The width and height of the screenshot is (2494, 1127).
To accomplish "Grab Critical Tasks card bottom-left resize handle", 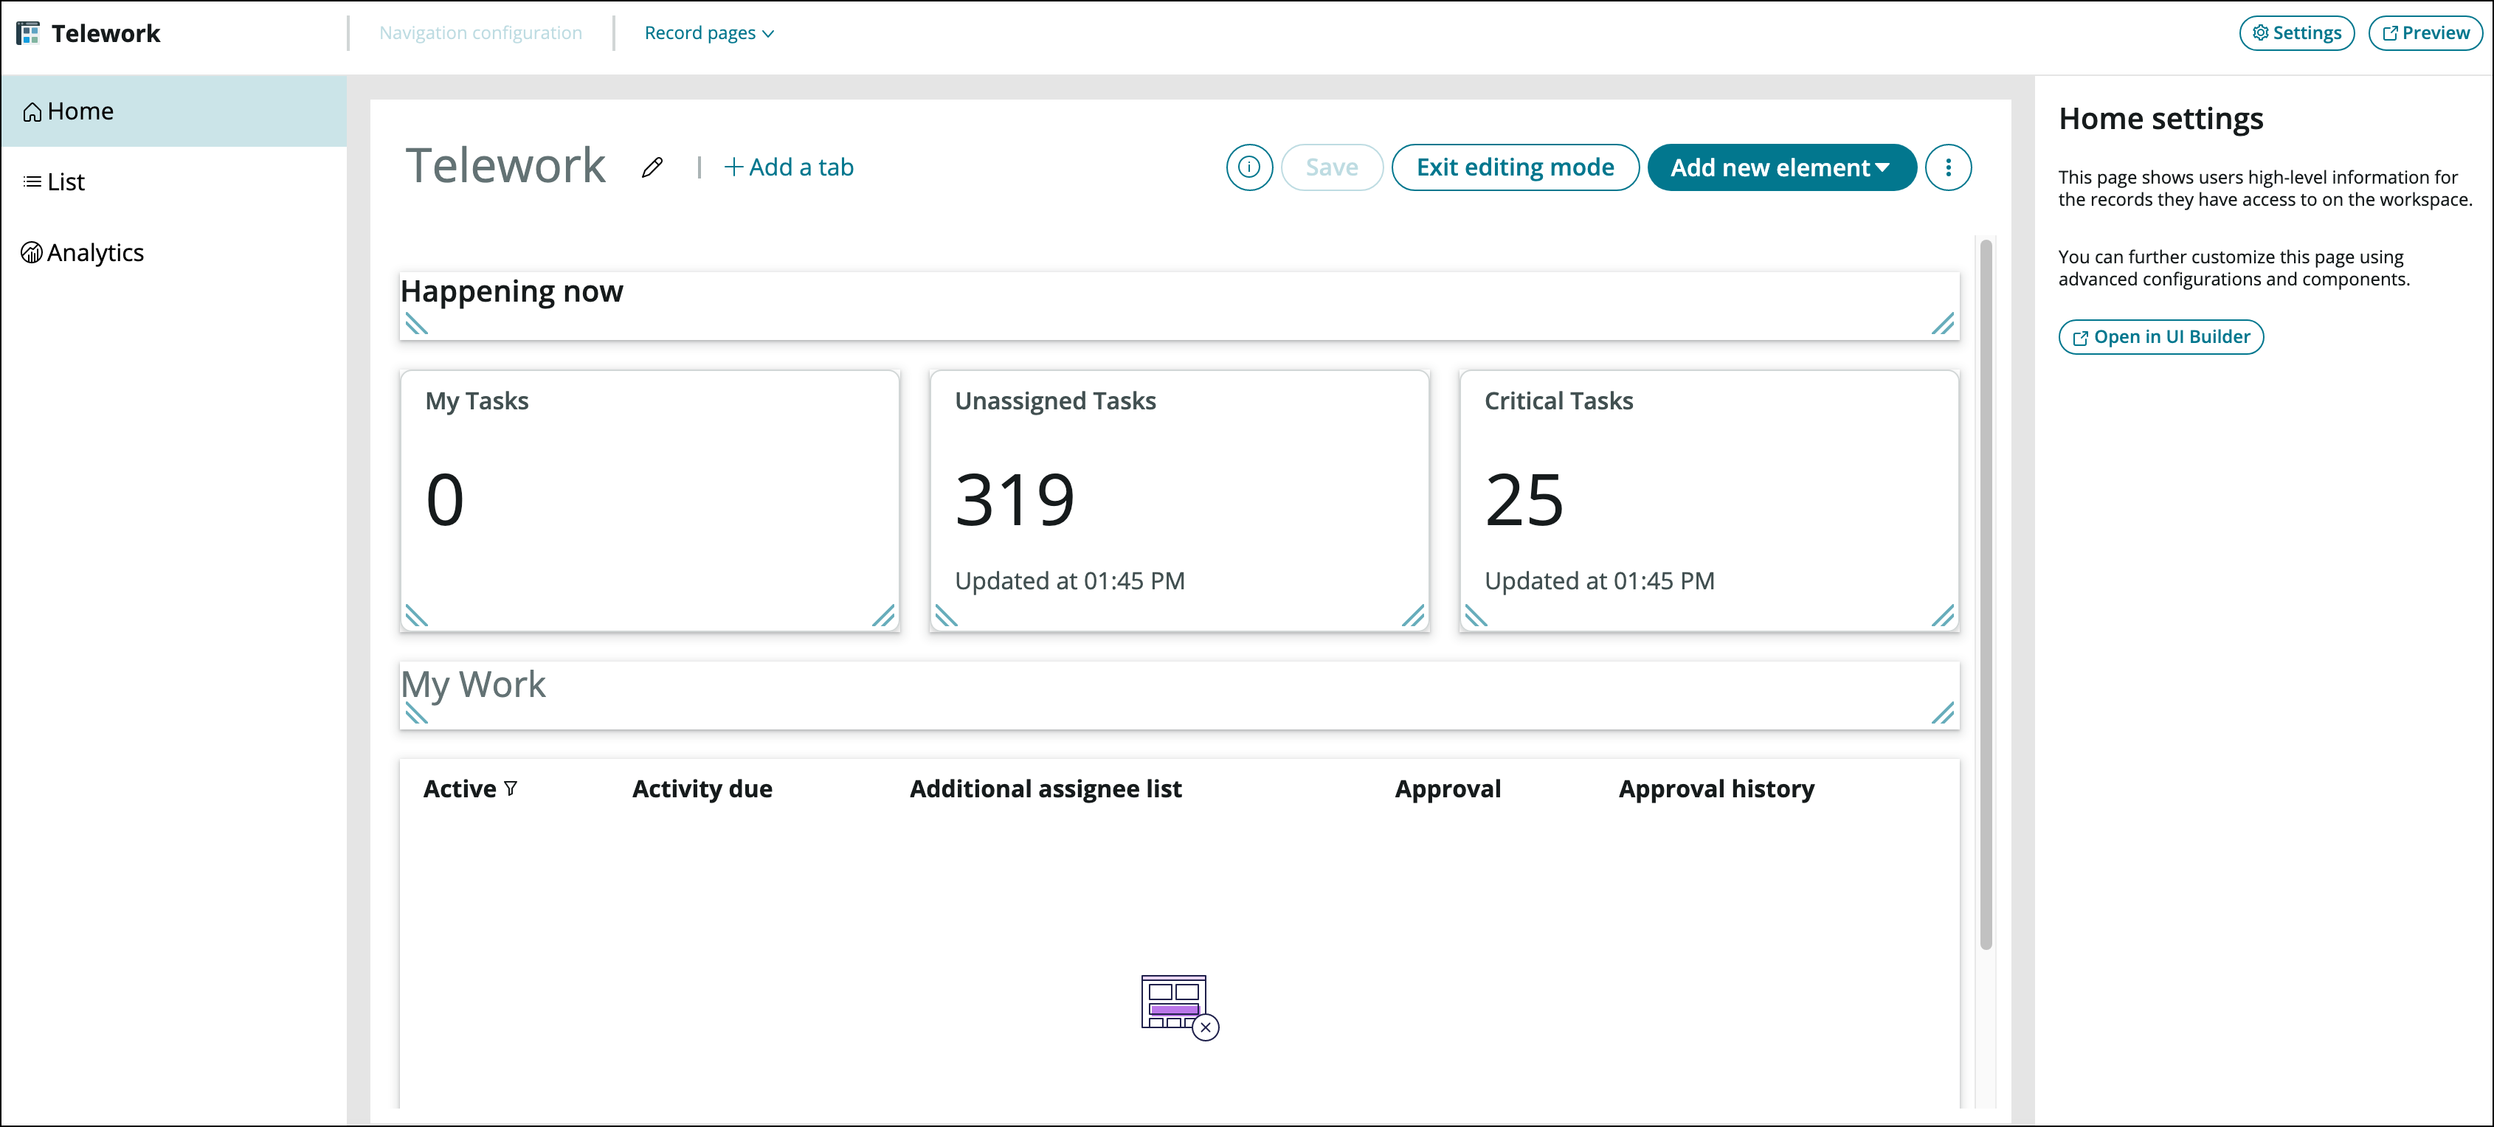I will coord(1476,615).
